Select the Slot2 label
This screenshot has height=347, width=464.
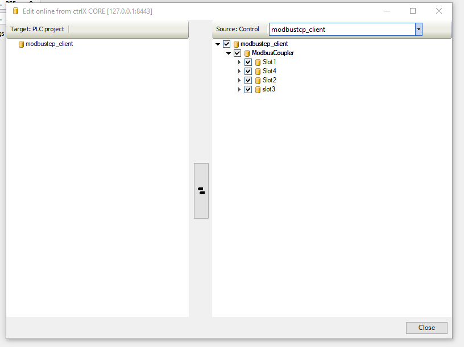(270, 80)
